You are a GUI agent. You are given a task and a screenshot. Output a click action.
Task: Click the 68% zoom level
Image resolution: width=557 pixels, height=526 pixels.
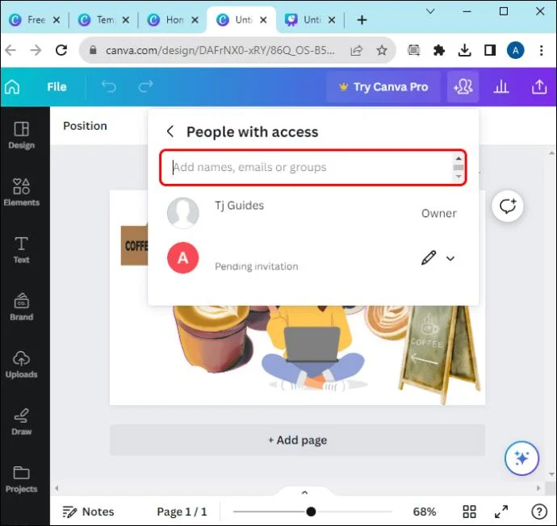(425, 511)
